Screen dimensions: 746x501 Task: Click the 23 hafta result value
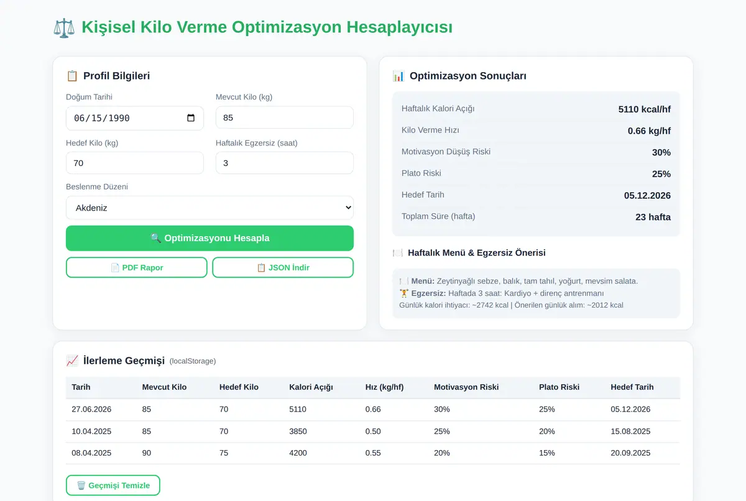[x=652, y=217]
